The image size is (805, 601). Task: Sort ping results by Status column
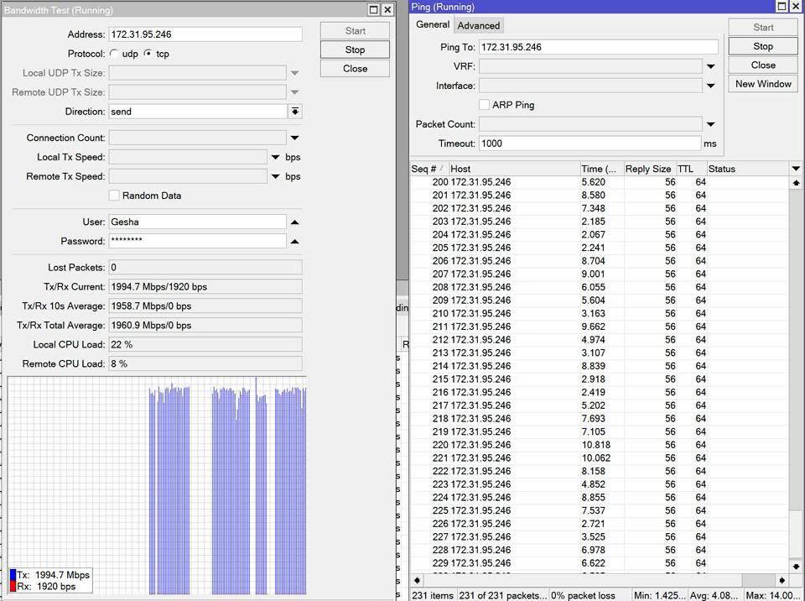(x=748, y=169)
